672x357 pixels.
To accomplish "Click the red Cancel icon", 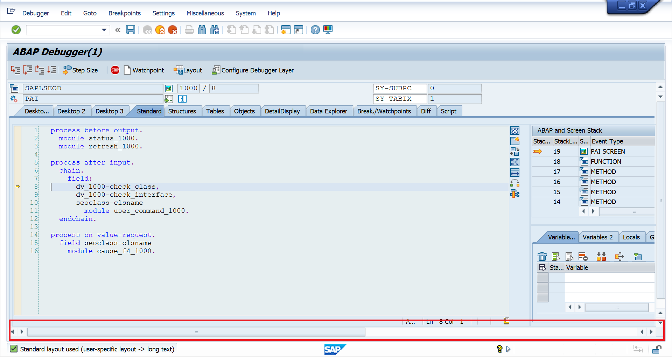I will (x=173, y=30).
